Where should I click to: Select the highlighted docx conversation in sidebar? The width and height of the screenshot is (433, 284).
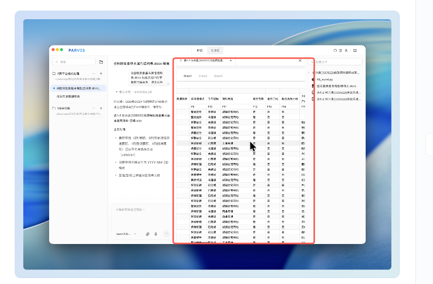coord(78,88)
